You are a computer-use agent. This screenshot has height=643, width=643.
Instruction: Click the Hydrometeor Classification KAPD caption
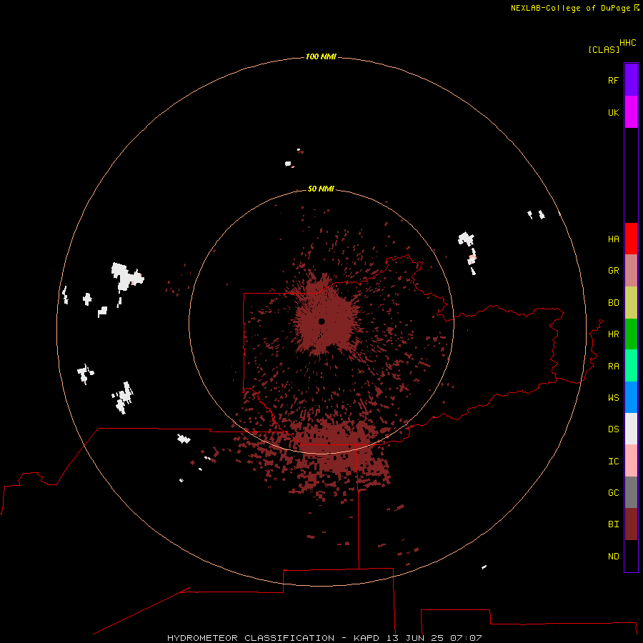pos(324,638)
